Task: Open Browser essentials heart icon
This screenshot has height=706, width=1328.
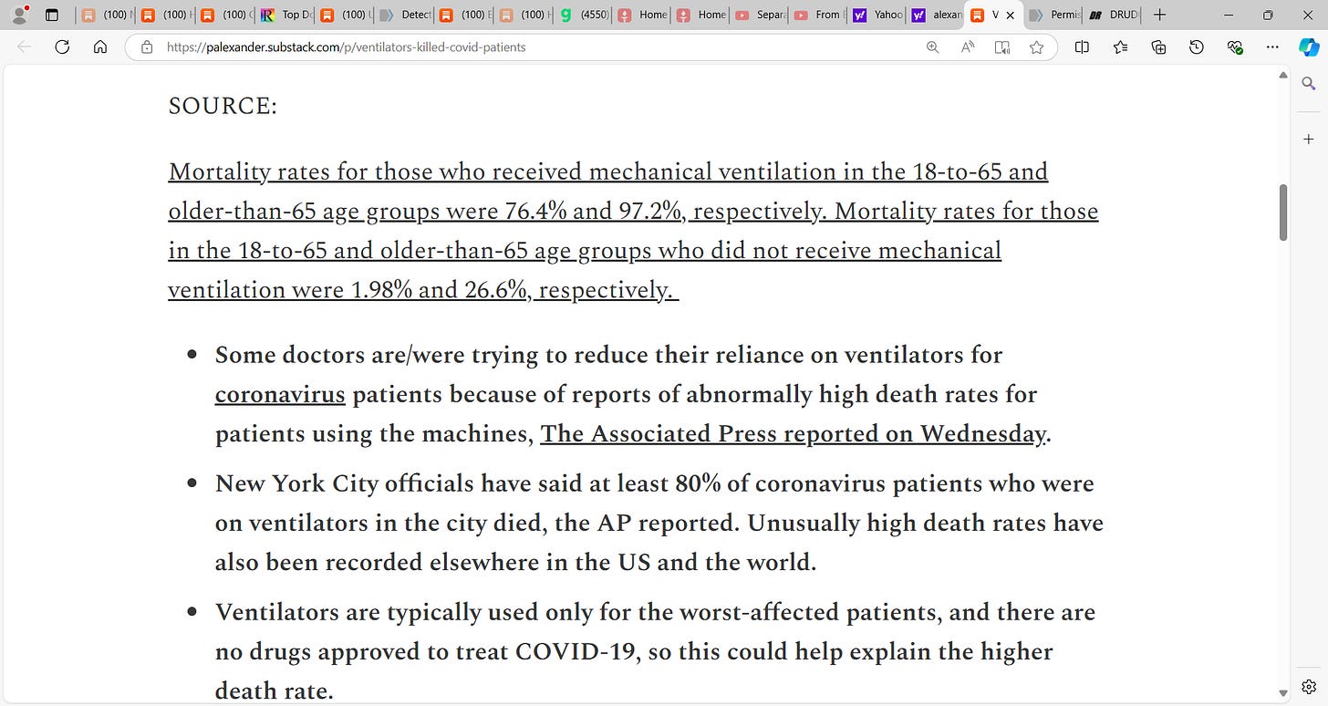Action: (1235, 47)
